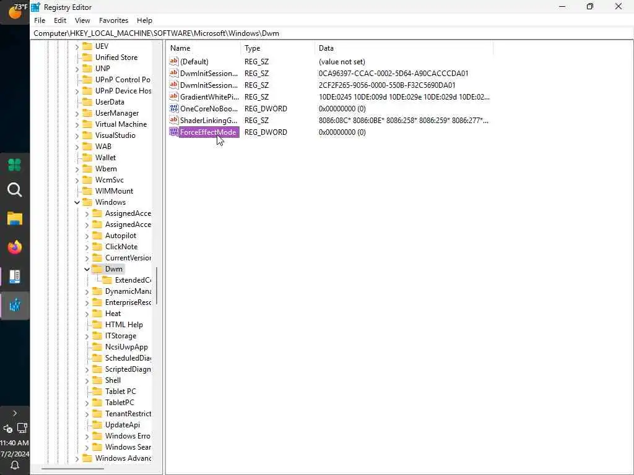Open the Start menu on taskbar
634x475 pixels.
coord(15,165)
